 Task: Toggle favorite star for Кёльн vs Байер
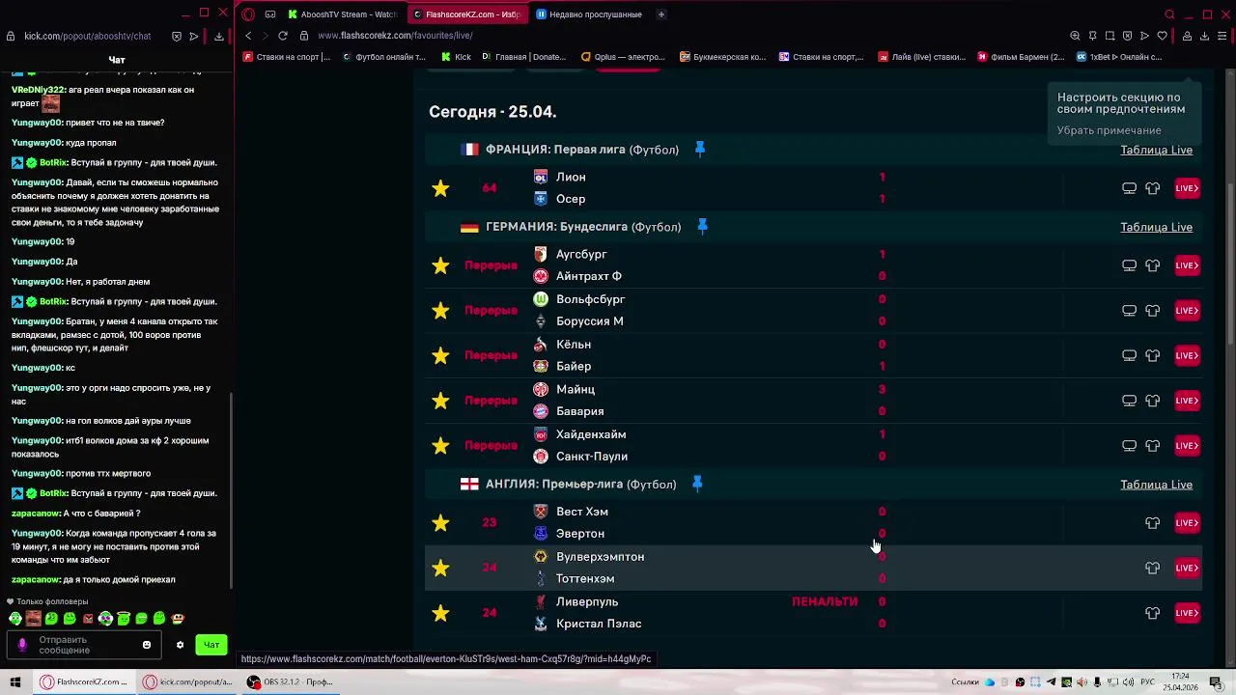(x=440, y=355)
